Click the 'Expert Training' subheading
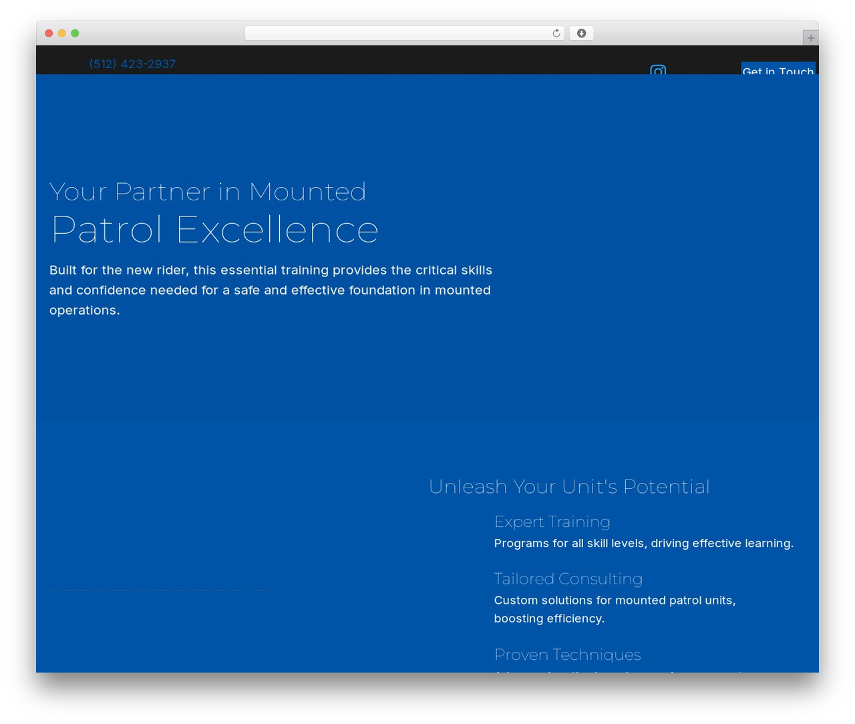 click(552, 522)
